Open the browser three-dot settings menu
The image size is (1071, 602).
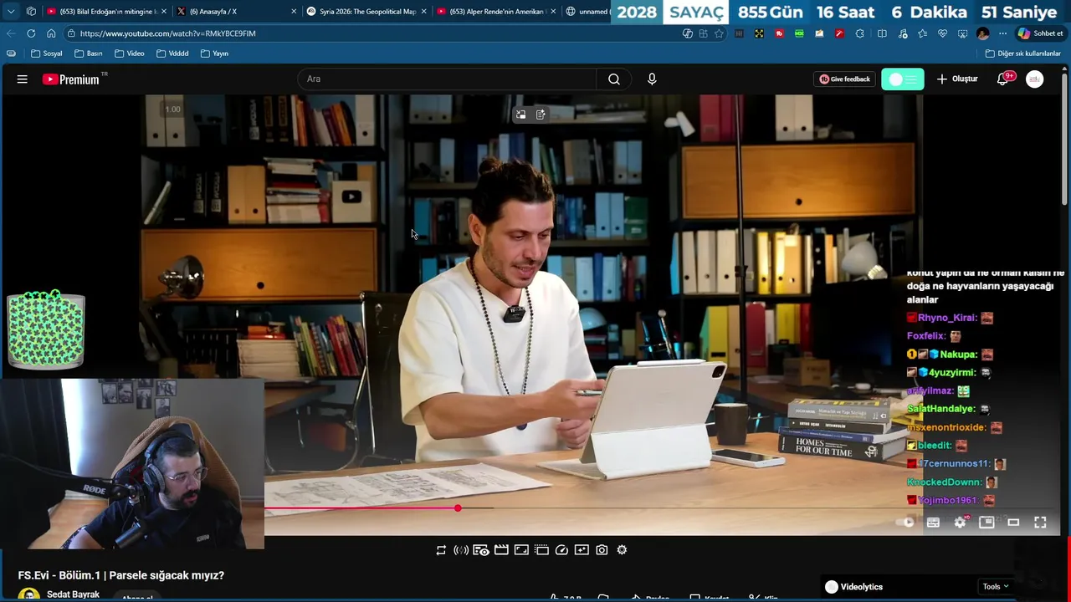pyautogui.click(x=1002, y=33)
